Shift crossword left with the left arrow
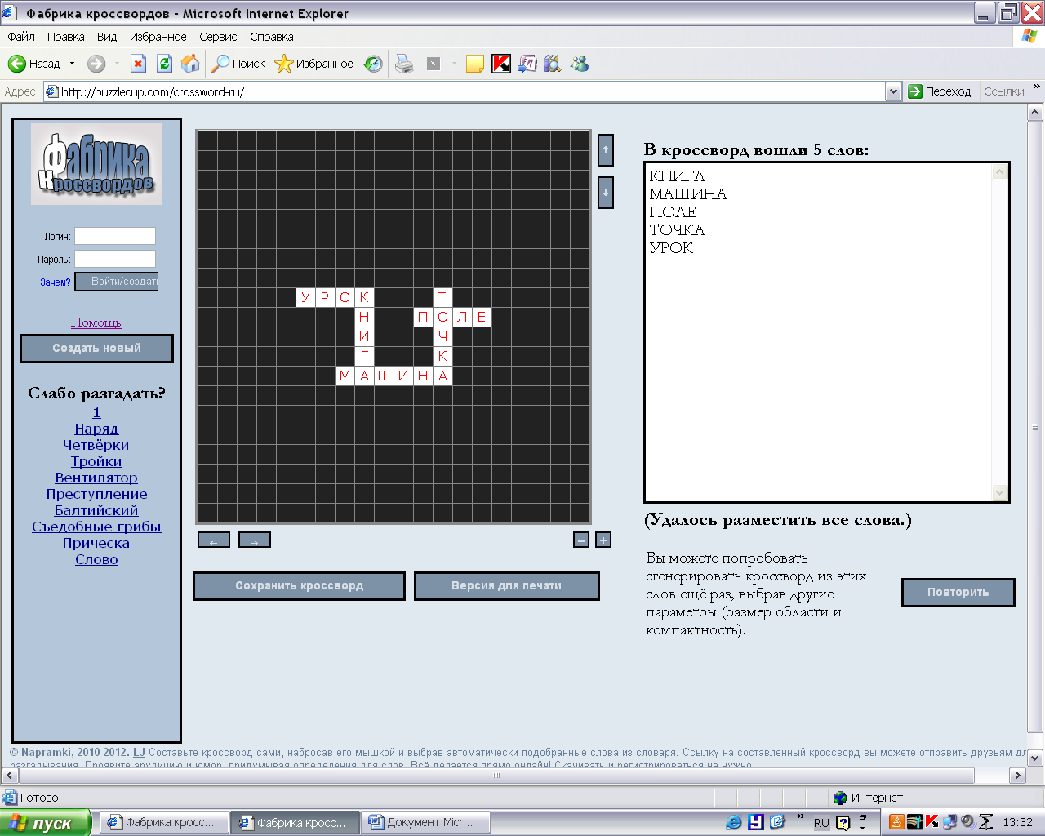This screenshot has width=1045, height=836. (213, 540)
